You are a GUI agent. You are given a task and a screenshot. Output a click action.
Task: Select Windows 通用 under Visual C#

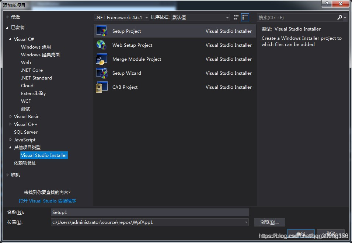36,47
